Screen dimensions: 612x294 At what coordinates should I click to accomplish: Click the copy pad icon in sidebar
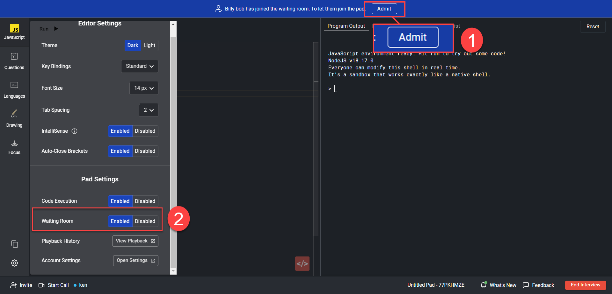14,244
